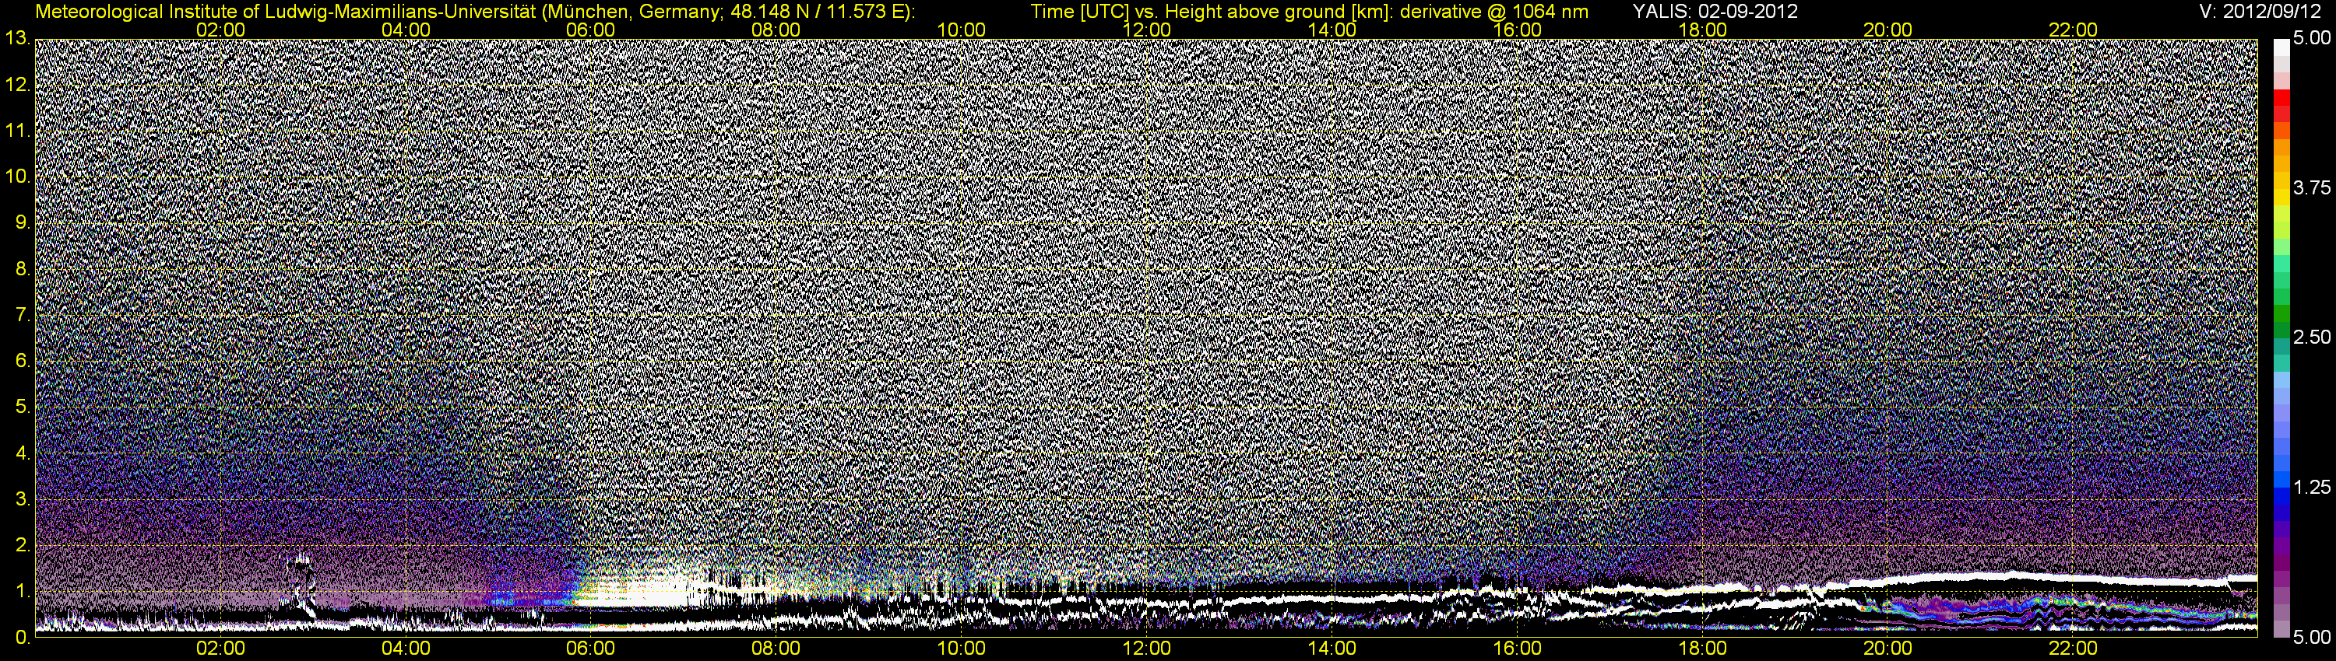Image resolution: width=2336 pixels, height=661 pixels.
Task: Click the 12 km height axis label
Action: click(x=17, y=85)
